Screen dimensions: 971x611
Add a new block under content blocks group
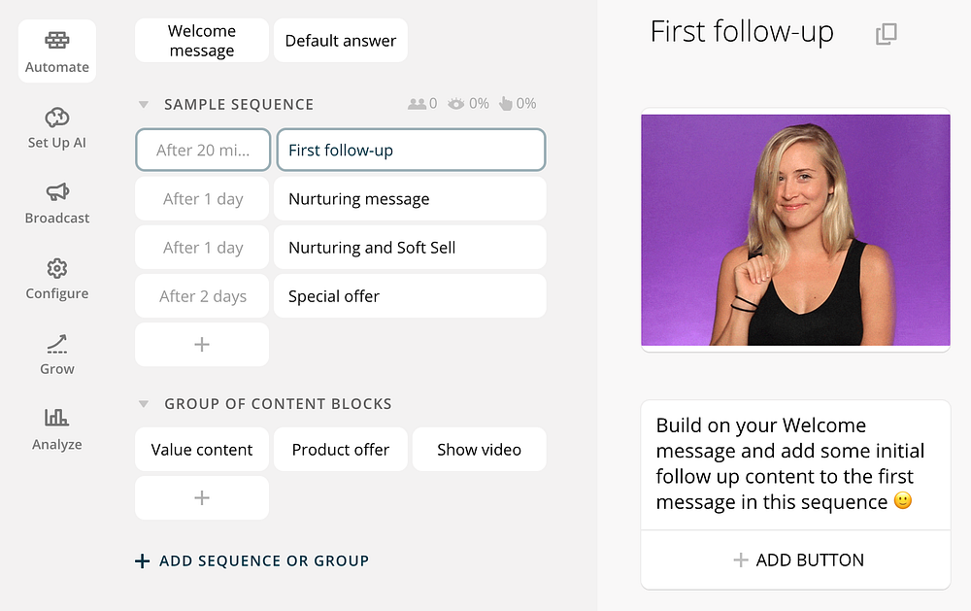(202, 497)
